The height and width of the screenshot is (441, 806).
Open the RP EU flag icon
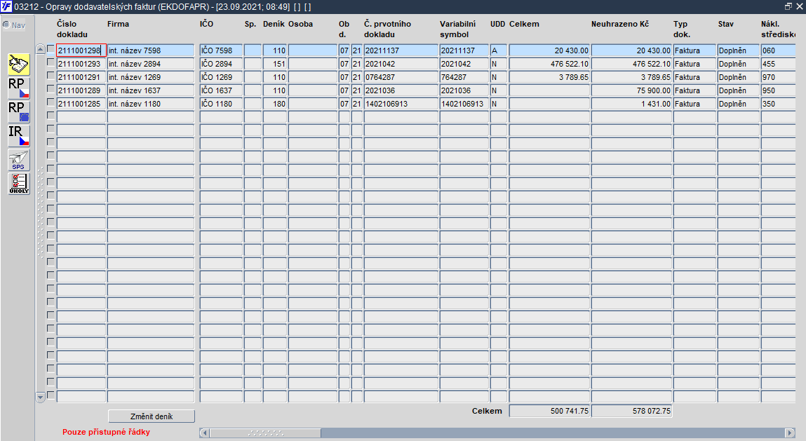coord(19,112)
